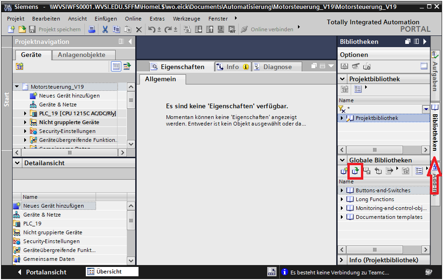Open the Projekt menu
This screenshot has width=443, height=280.
click(x=15, y=19)
